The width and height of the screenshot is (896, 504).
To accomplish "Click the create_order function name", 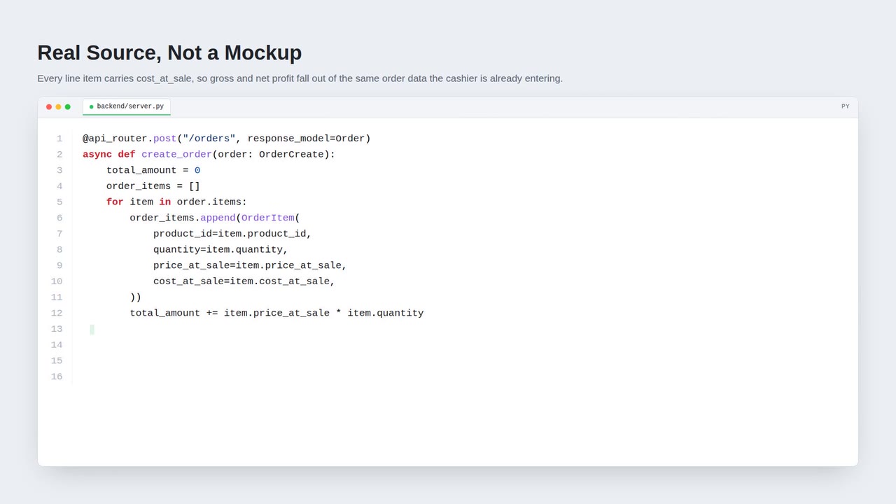I will point(176,155).
